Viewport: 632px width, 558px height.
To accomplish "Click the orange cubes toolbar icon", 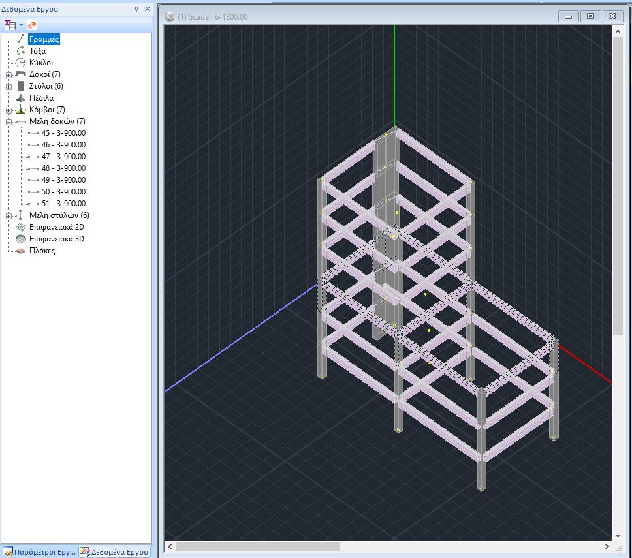I will coord(32,25).
